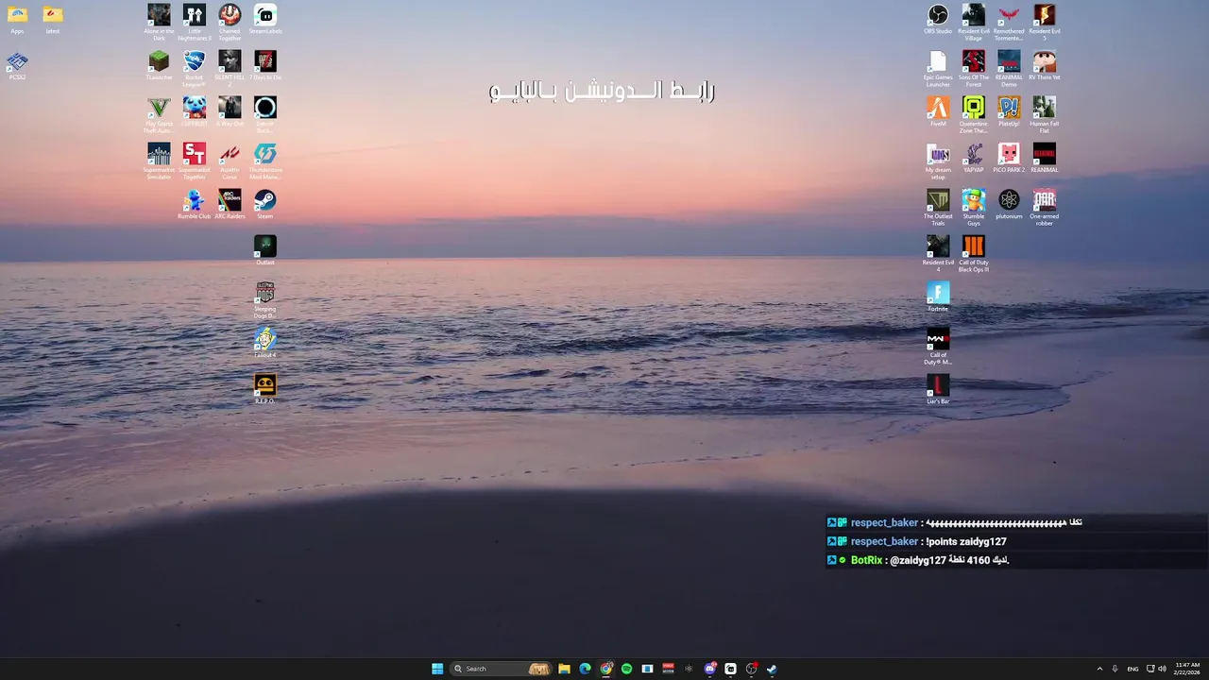Image resolution: width=1209 pixels, height=680 pixels.
Task: Open the Resident Evil 4 shortcut
Action: [938, 253]
